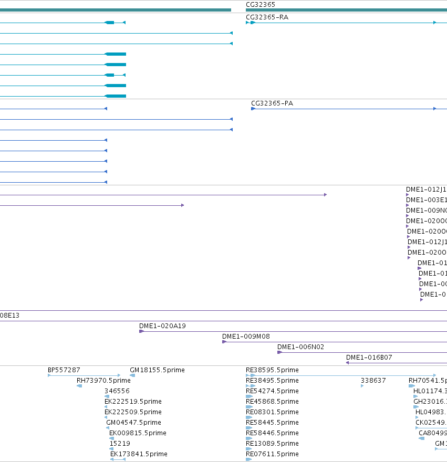This screenshot has width=447, height=462.
Task: Click the arrowhead at the BP557287 line start
Action: [49, 375]
